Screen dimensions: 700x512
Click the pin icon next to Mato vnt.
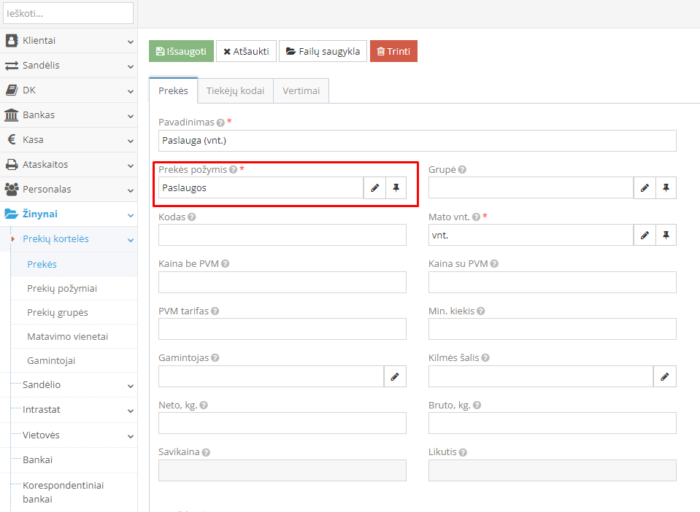[666, 235]
